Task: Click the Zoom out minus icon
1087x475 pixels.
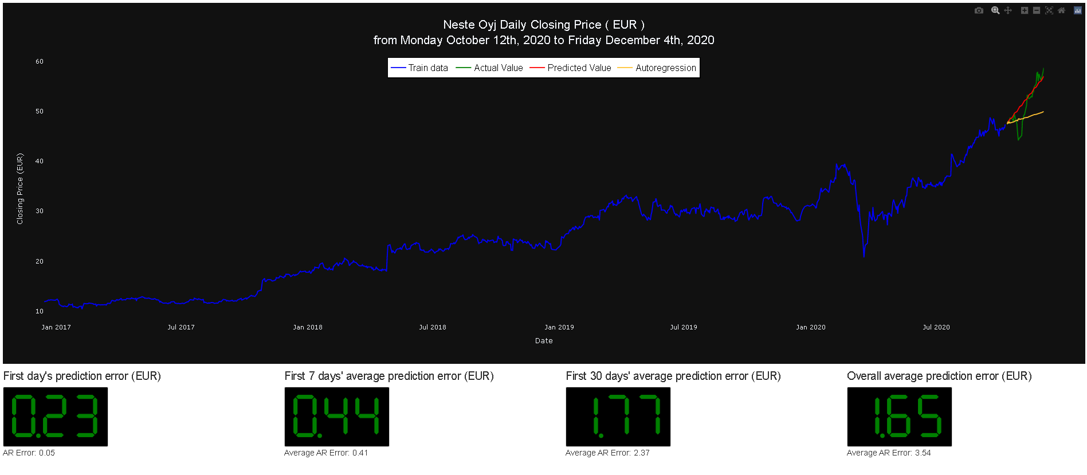Action: click(1037, 10)
